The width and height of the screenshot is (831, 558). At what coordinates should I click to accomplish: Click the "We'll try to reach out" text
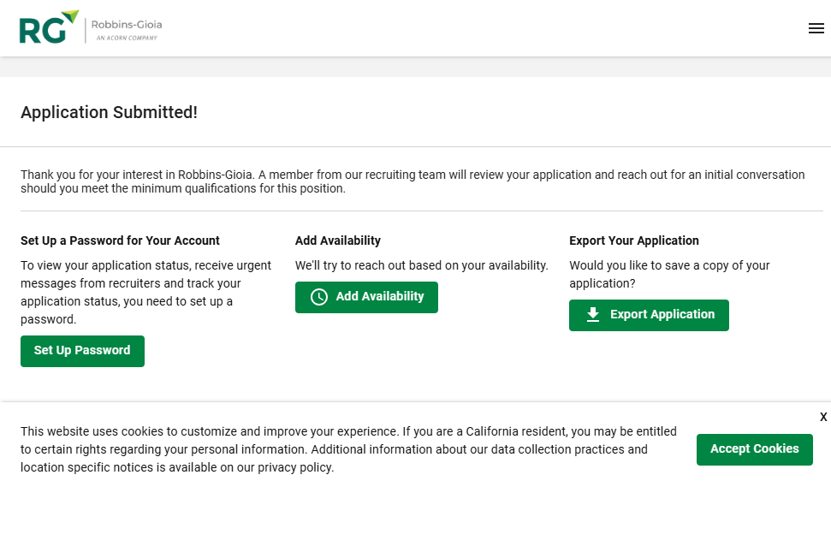point(421,265)
